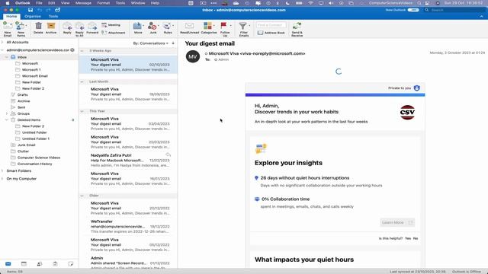This screenshot has width=488, height=274.
Task: Click Send & Receive
Action: tap(297, 29)
